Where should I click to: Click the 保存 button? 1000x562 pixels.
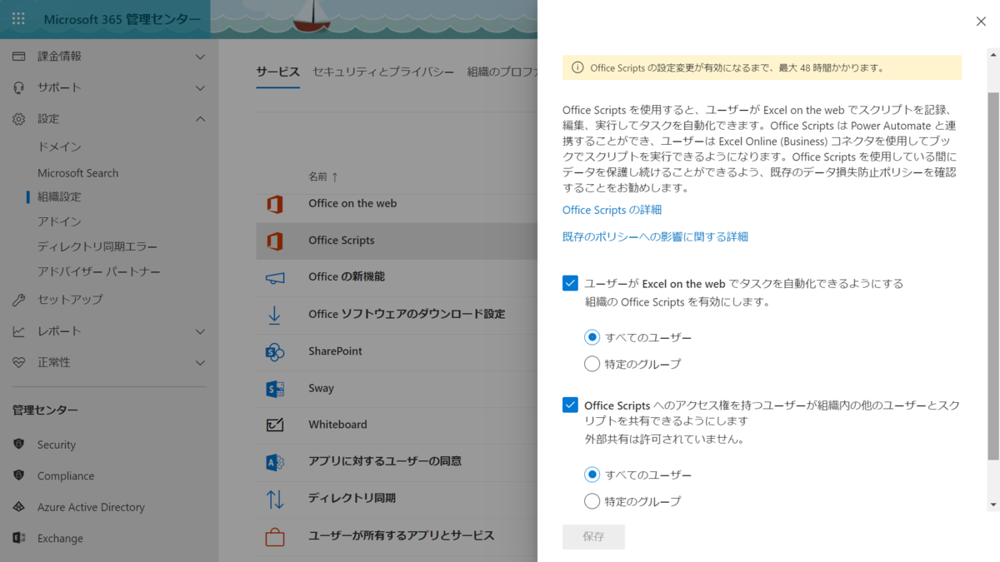[x=593, y=537]
